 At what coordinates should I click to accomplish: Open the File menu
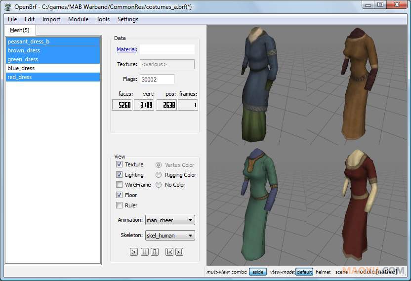click(12, 19)
